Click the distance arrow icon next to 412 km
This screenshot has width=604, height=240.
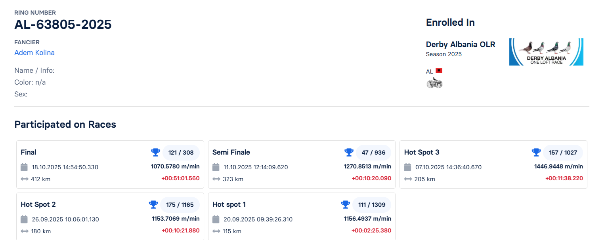point(24,179)
